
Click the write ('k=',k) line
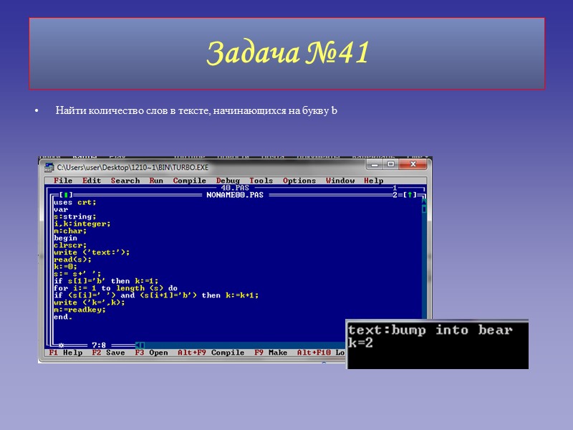[89, 302]
